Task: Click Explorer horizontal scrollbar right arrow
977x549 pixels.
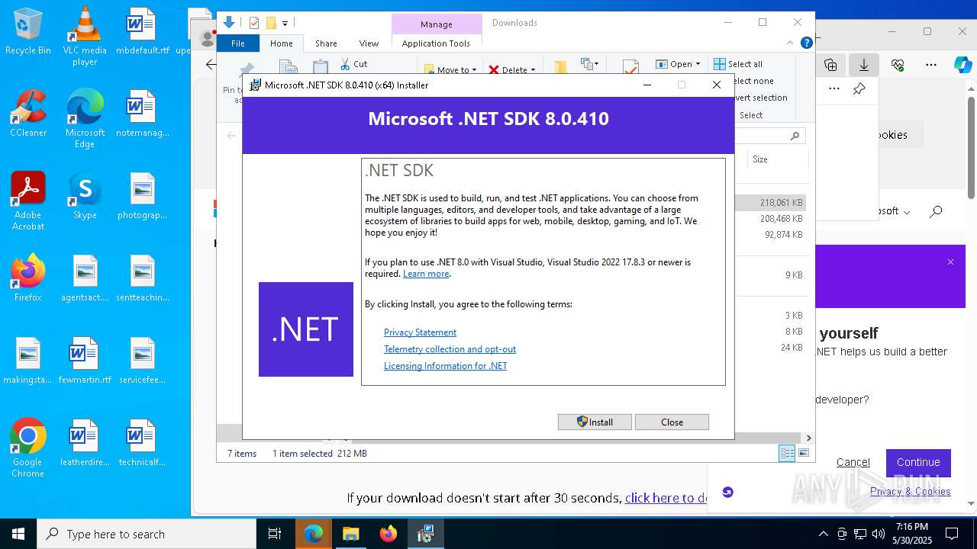Action: (808, 438)
